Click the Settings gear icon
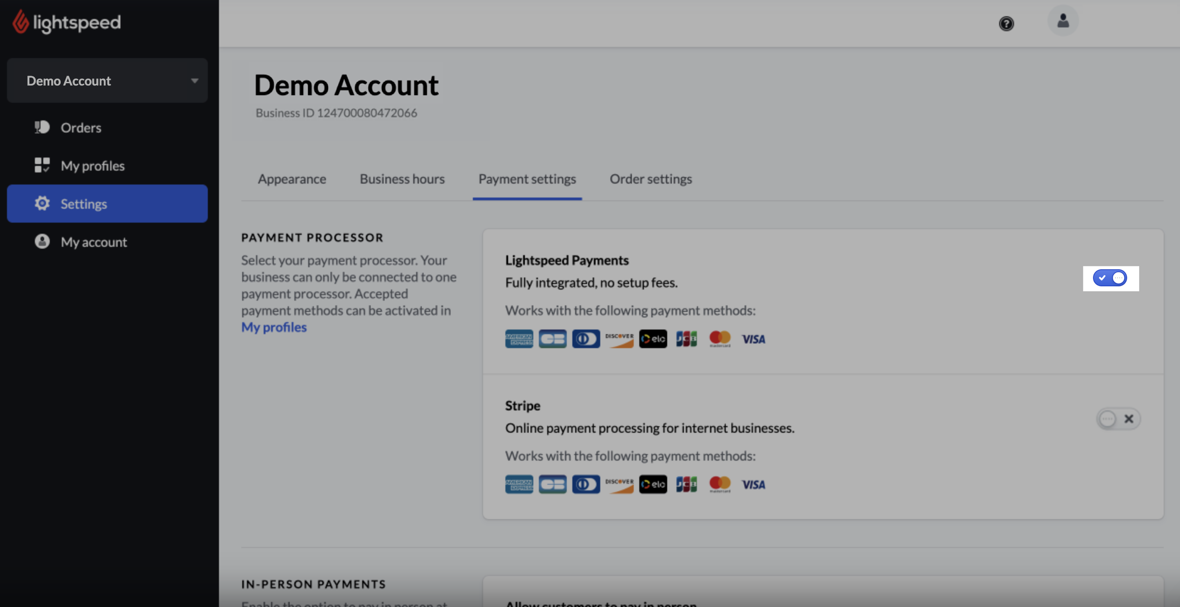 click(x=42, y=204)
